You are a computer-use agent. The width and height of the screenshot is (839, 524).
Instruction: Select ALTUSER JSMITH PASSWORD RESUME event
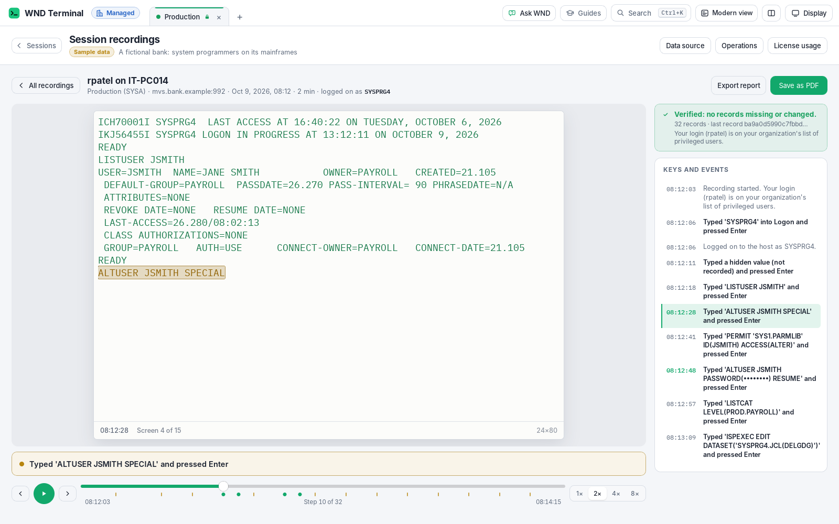(741, 378)
